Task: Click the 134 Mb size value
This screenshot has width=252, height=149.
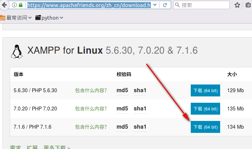Action: (236, 127)
